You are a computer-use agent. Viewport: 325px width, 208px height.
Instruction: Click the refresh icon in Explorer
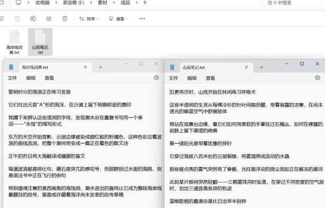point(2,3)
